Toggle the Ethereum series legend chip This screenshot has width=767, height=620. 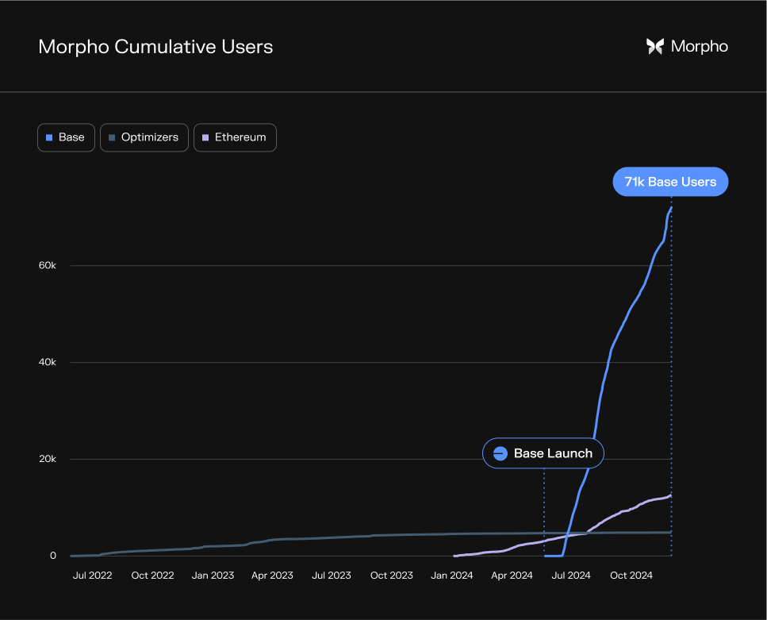(235, 137)
